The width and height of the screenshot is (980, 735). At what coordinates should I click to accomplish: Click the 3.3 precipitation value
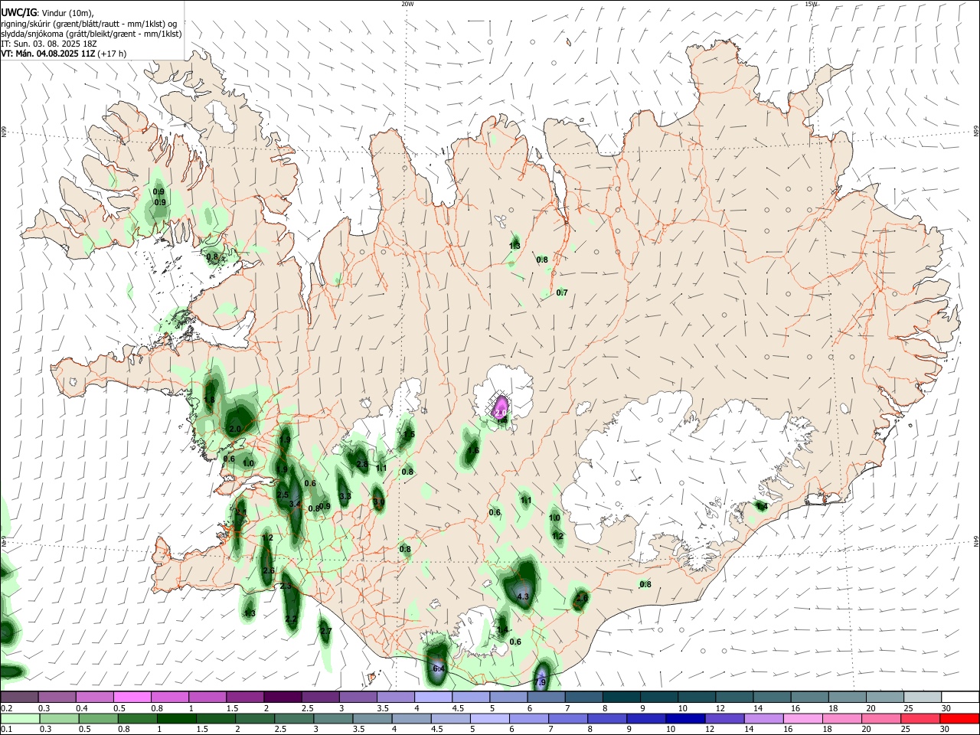click(x=345, y=496)
